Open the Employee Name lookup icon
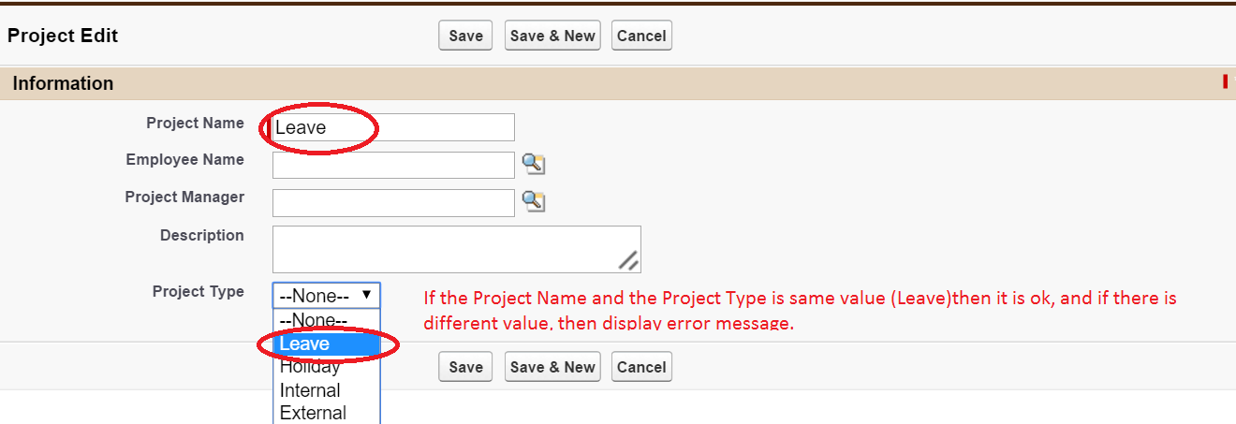 coord(533,165)
